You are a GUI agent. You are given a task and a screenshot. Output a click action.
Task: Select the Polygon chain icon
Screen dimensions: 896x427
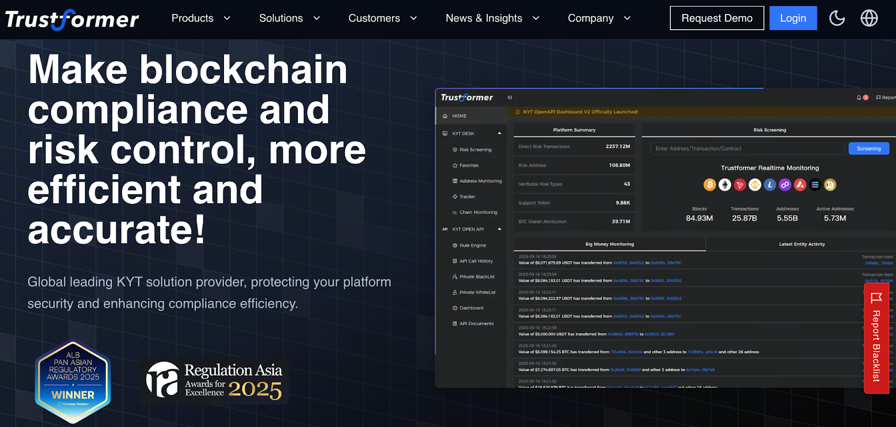[x=785, y=184]
